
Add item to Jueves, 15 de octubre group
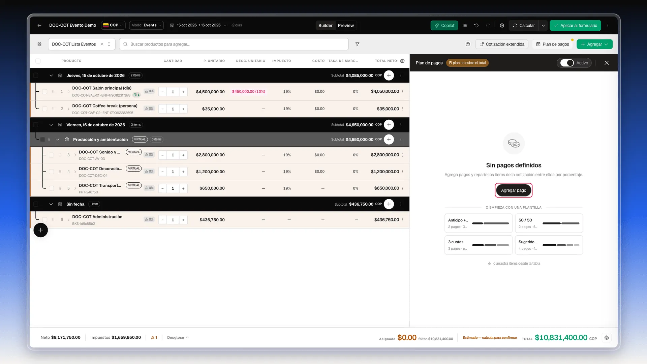tap(389, 75)
